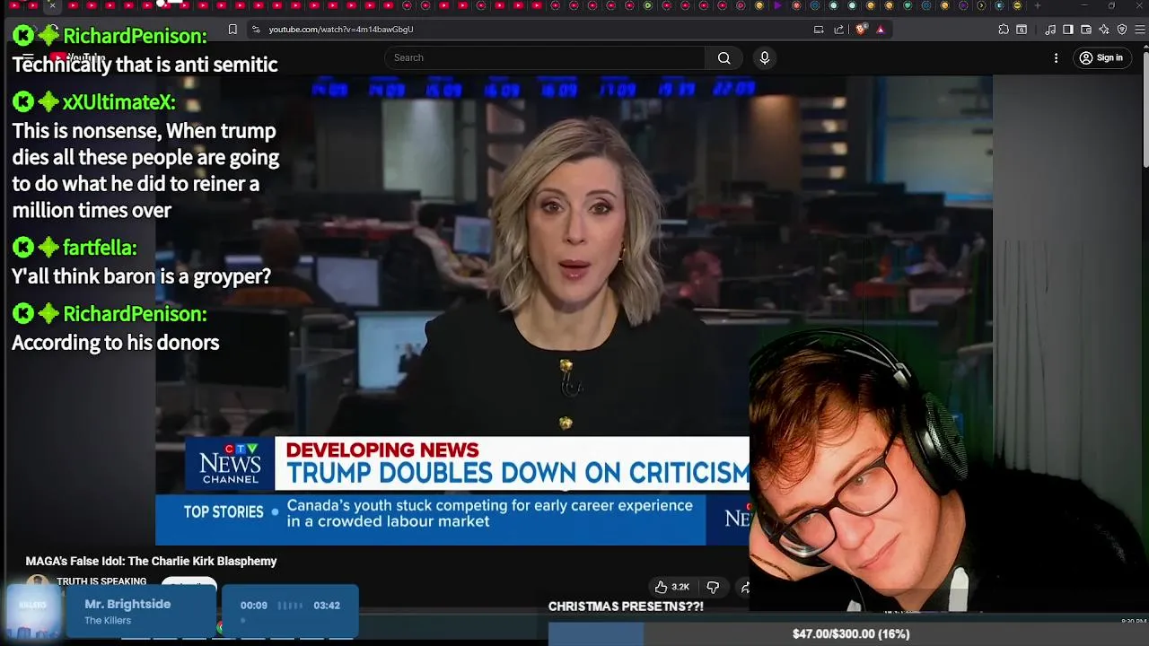
Task: Click the Mr. Brightside album art thumbnail
Action: point(32,610)
